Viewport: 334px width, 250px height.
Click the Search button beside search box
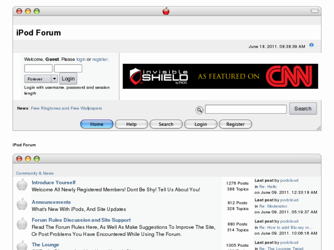point(303,109)
